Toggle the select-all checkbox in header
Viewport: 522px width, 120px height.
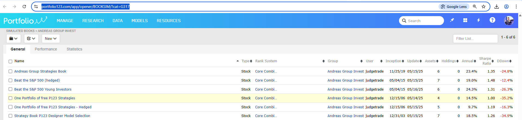[x=10, y=61]
